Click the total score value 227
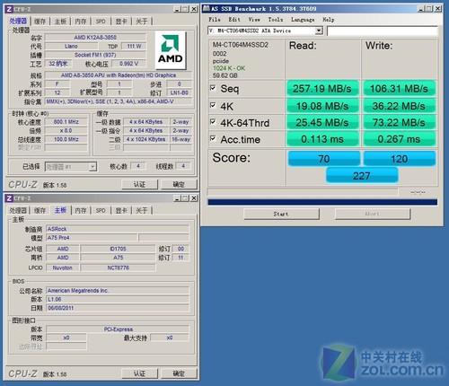449x386 pixels. (x=362, y=176)
